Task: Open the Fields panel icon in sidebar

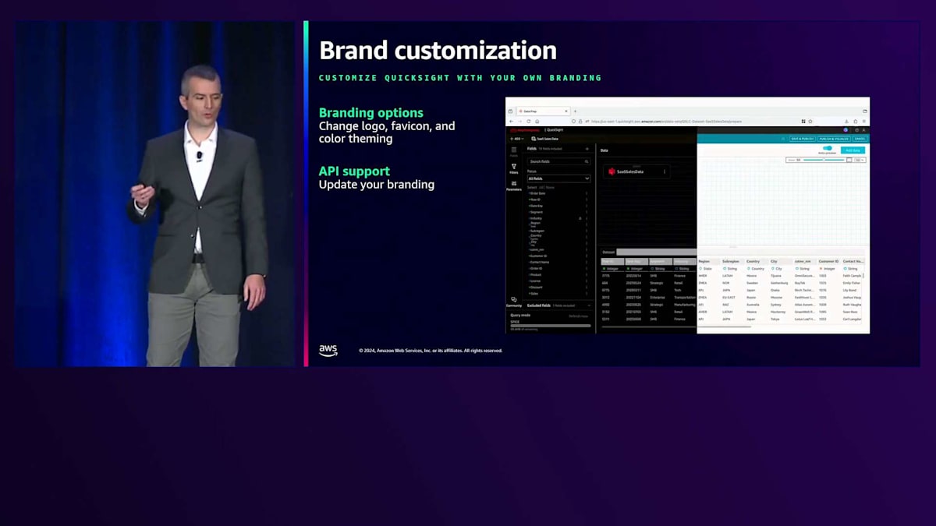Action: 514,151
